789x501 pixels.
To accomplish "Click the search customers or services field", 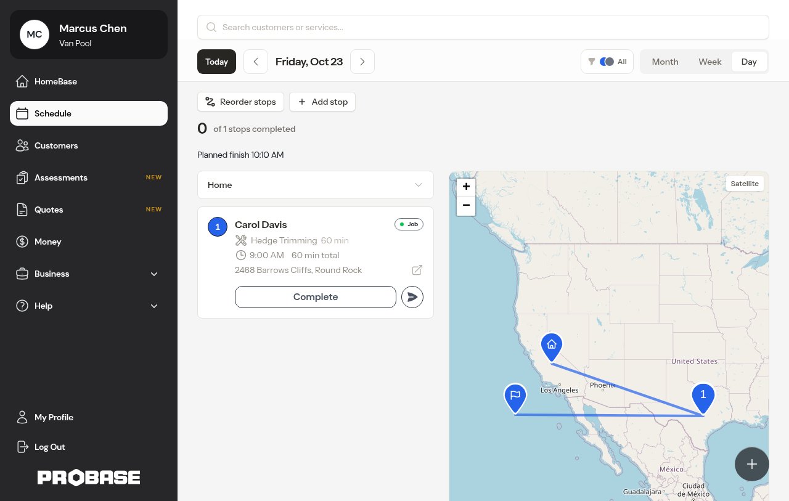I will [x=483, y=27].
